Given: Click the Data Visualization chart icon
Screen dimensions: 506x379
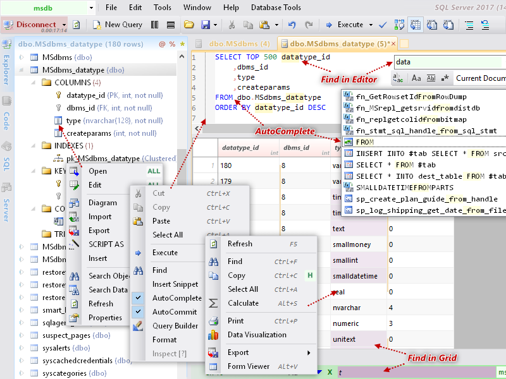Looking at the screenshot, I should [x=214, y=335].
